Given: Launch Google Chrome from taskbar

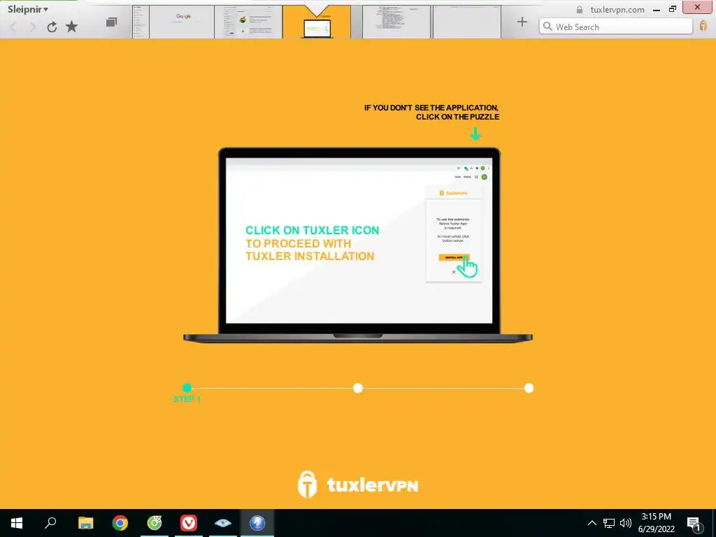Looking at the screenshot, I should [x=120, y=523].
